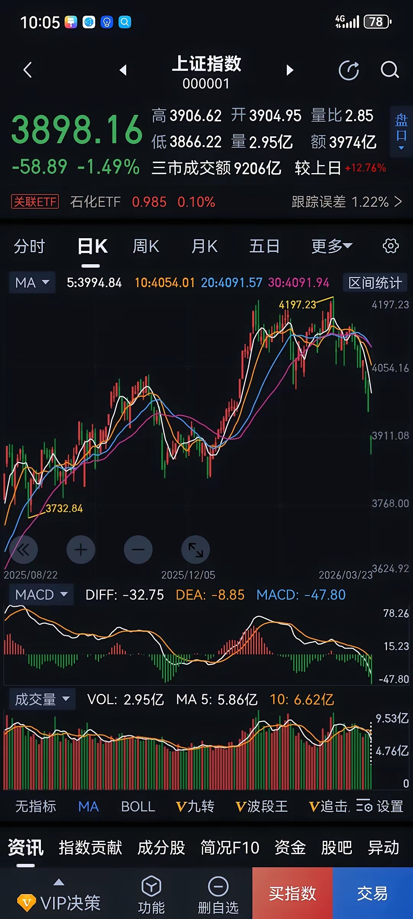Tap the 上证指数 title
Screen dimensions: 413x919
coord(206,63)
